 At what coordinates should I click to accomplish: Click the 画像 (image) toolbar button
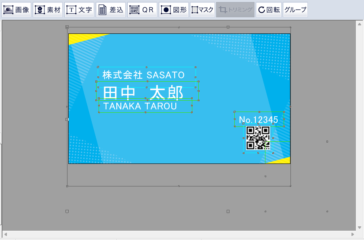(x=16, y=10)
